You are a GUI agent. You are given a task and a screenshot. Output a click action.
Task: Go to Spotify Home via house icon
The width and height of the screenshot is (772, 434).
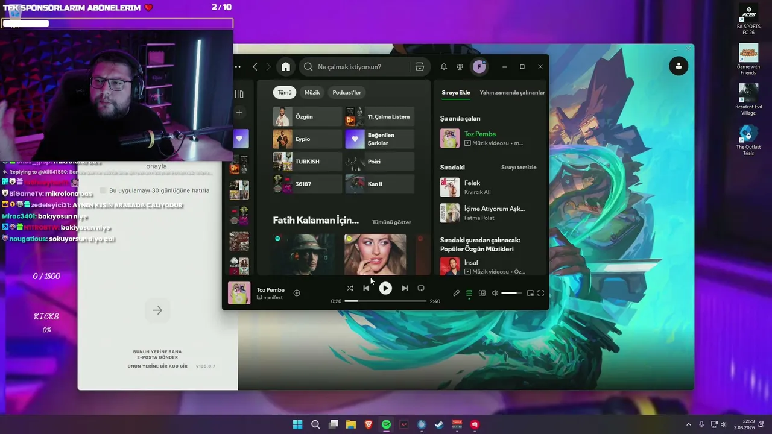(x=286, y=67)
